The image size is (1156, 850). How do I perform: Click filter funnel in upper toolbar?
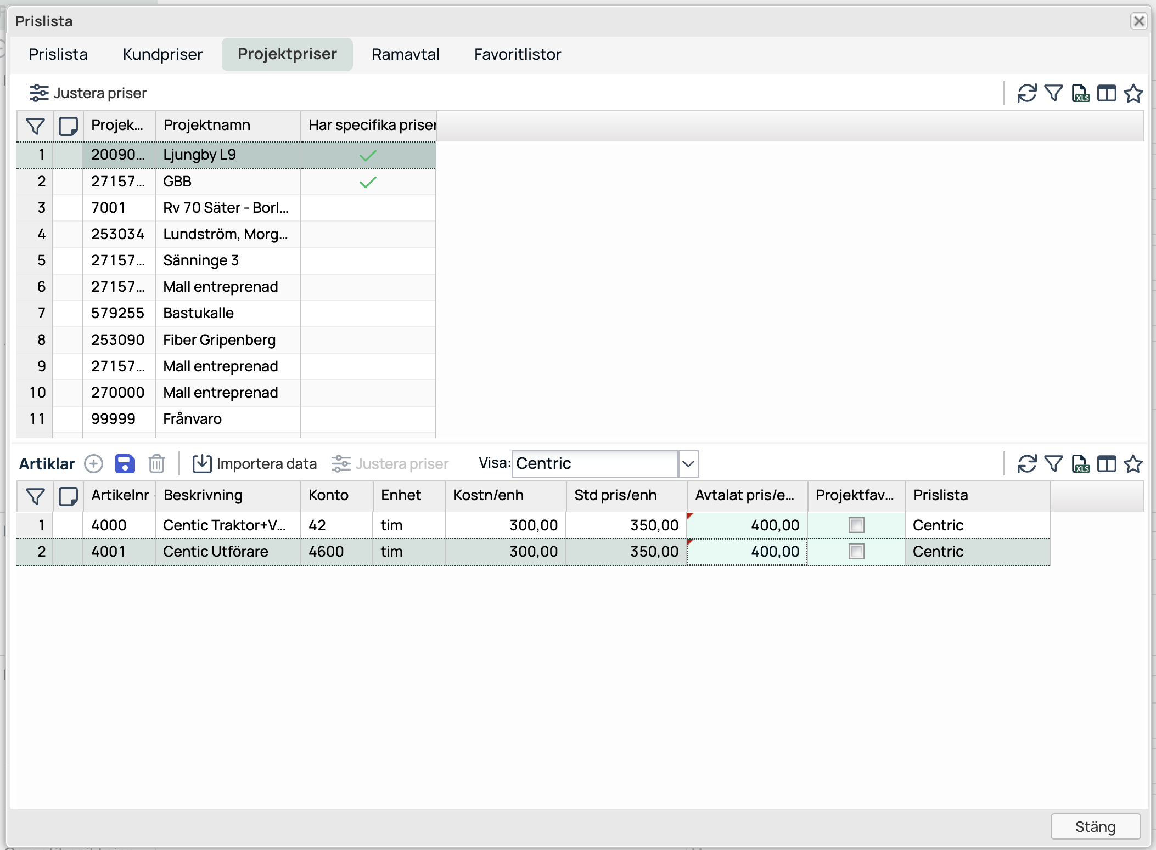1053,93
